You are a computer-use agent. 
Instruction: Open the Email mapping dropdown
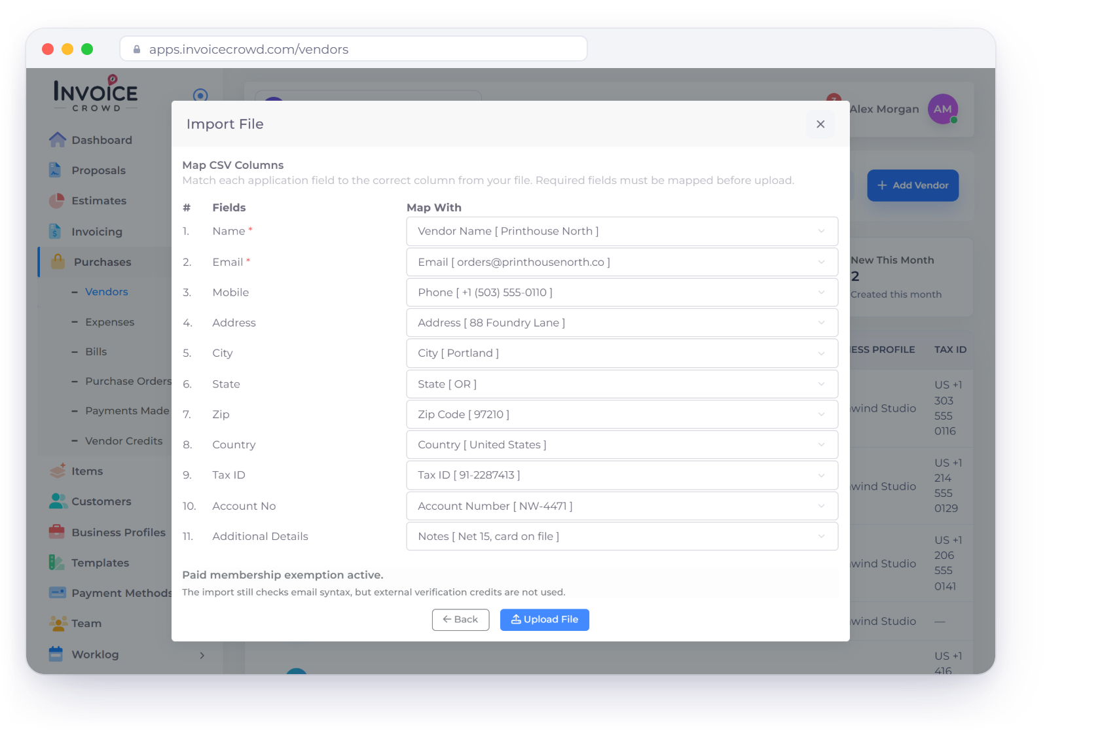622,262
